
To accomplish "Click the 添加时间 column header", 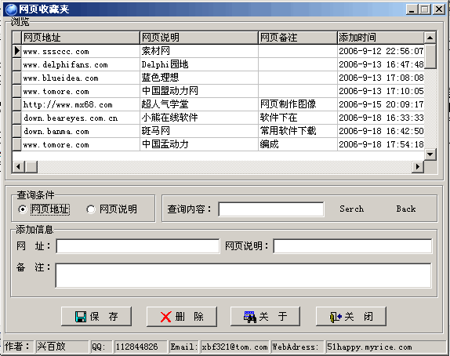I will [x=381, y=38].
